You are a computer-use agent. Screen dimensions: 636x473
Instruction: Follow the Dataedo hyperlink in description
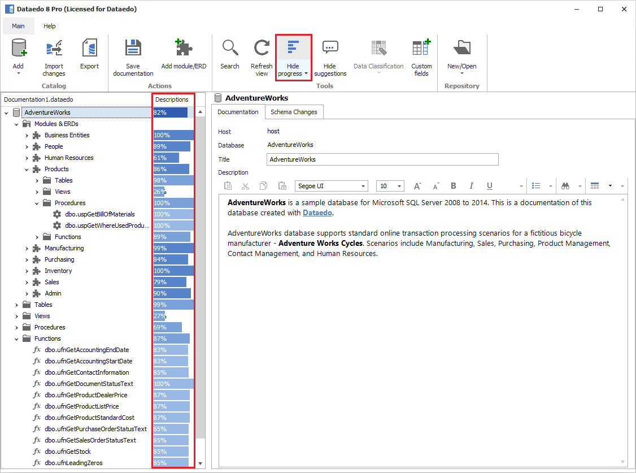[317, 212]
